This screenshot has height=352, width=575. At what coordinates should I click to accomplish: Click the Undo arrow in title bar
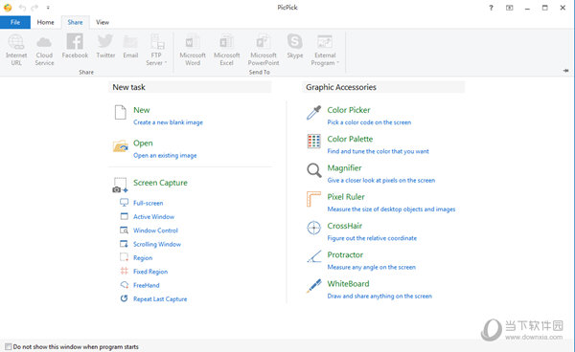coord(22,8)
